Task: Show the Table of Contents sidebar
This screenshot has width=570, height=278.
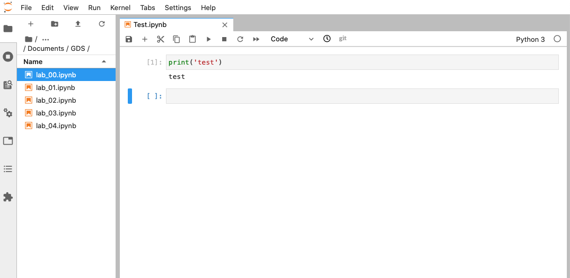Action: tap(8, 169)
